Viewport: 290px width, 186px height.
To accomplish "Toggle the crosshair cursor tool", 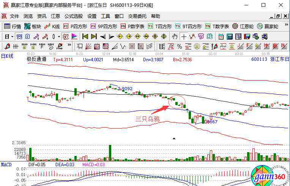I will tap(184, 37).
